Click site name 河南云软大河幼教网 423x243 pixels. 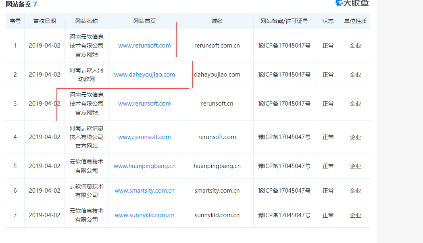(86, 75)
